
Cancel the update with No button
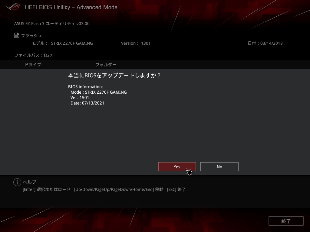(219, 167)
